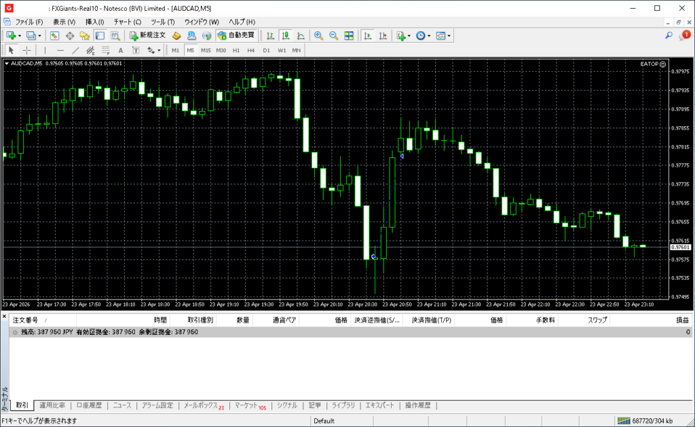Click the 新規注文 new order button
The image size is (695, 427).
tap(147, 35)
